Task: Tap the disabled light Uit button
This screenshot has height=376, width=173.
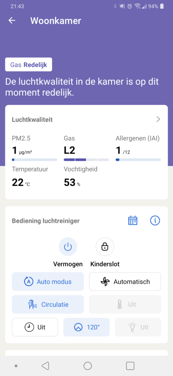Action: pyautogui.click(x=138, y=327)
